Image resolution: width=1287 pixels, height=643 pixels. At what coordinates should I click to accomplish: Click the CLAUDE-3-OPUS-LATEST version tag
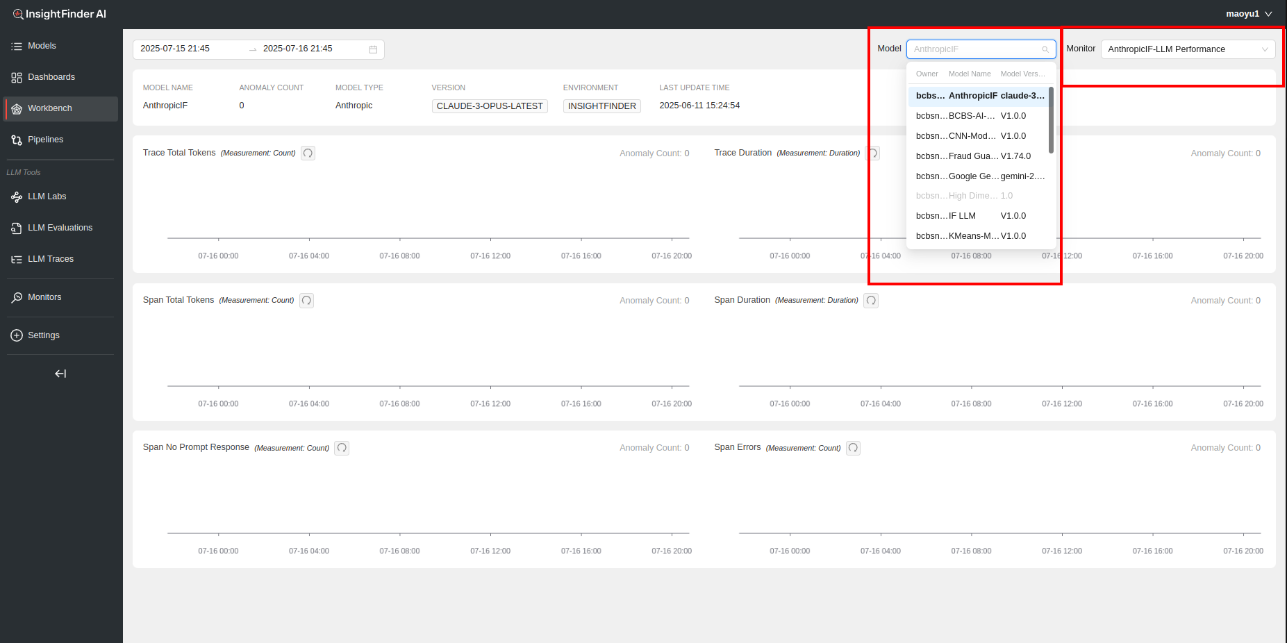(x=490, y=106)
